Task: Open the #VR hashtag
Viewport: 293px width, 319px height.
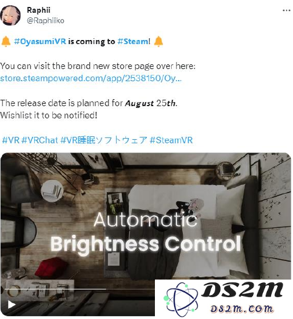Action: [x=11, y=140]
